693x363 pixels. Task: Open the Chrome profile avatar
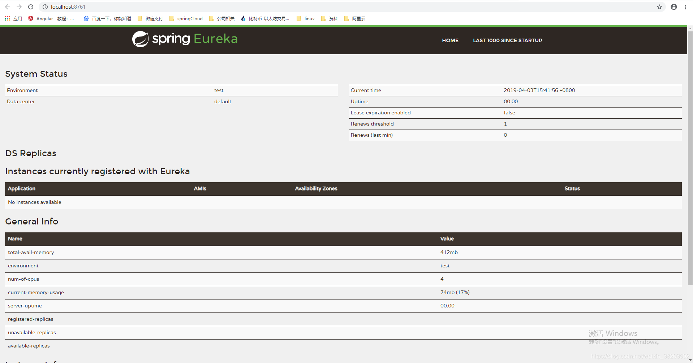coord(674,7)
